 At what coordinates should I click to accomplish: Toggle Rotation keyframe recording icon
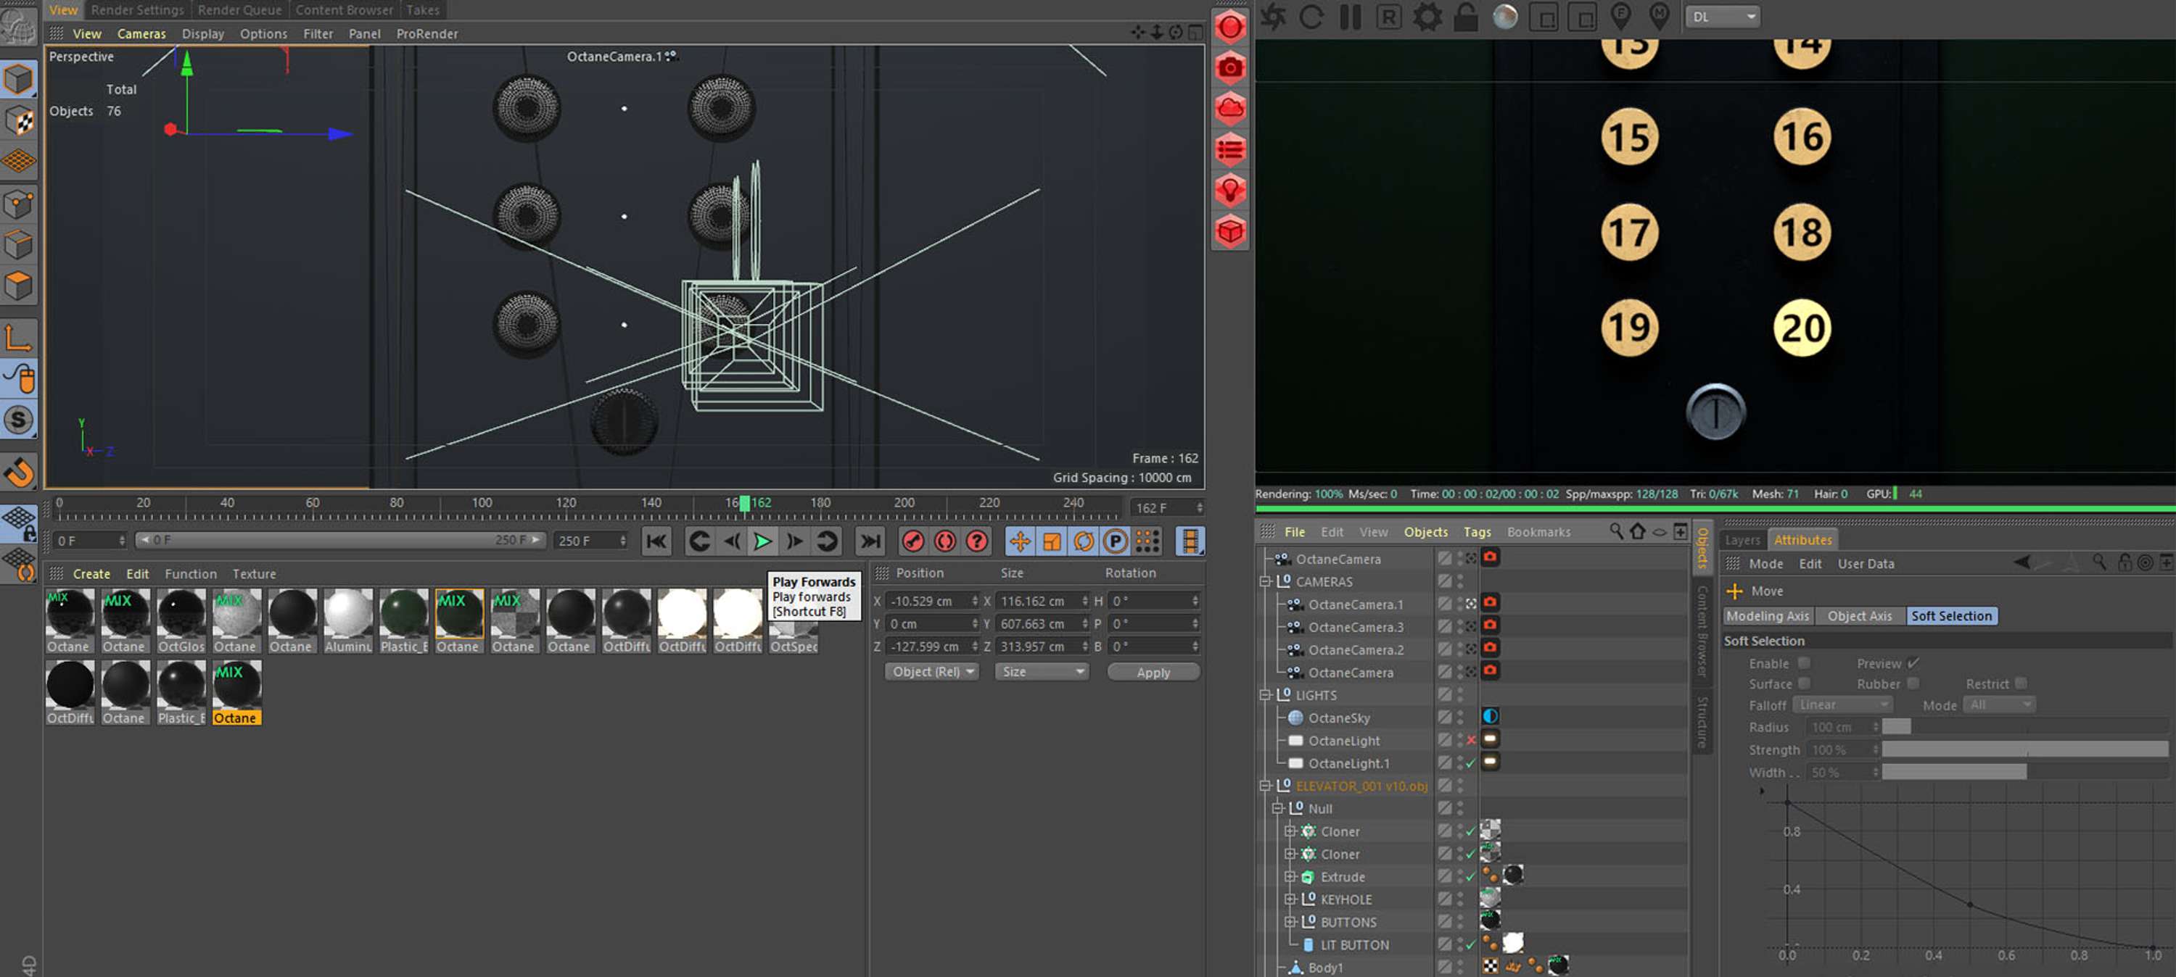pos(1084,541)
